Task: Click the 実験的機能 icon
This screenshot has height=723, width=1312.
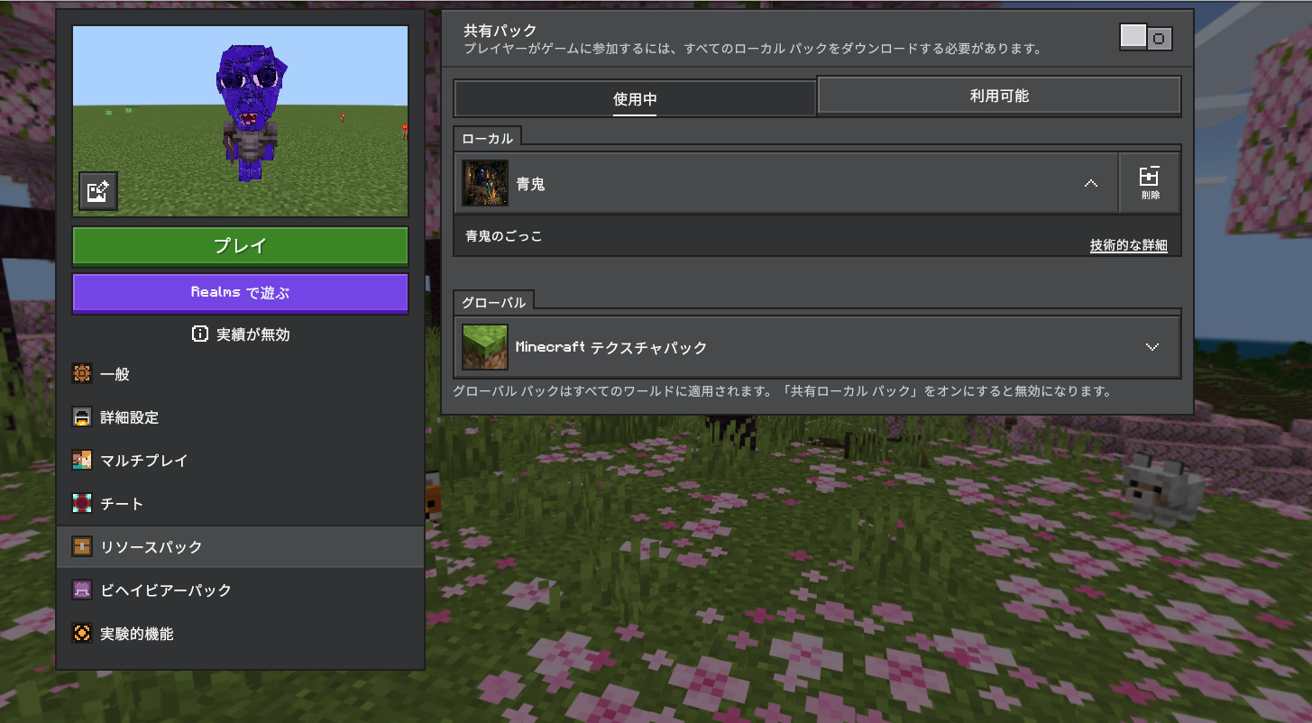Action: click(x=82, y=634)
